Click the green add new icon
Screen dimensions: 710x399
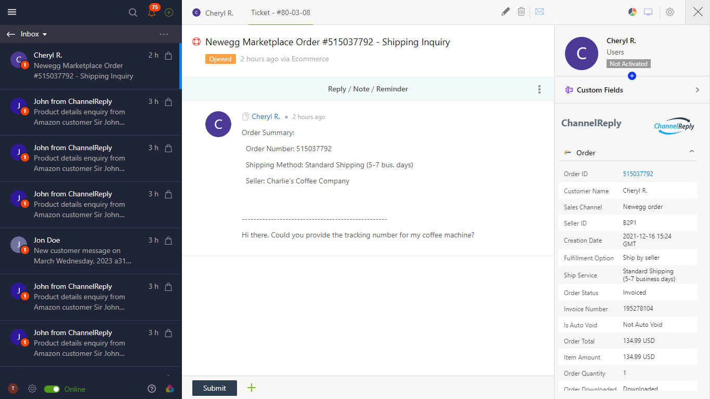[169, 12]
